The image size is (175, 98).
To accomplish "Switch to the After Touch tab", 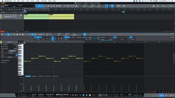I will click(x=48, y=76).
